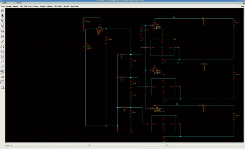Choose the narrow Wire tool
Viewport: 246px width, 152px height.
point(2,62)
